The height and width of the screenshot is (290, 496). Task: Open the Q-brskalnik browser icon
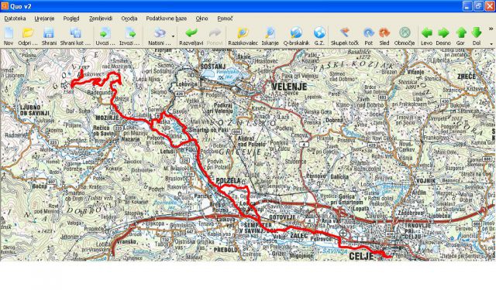coord(296,32)
